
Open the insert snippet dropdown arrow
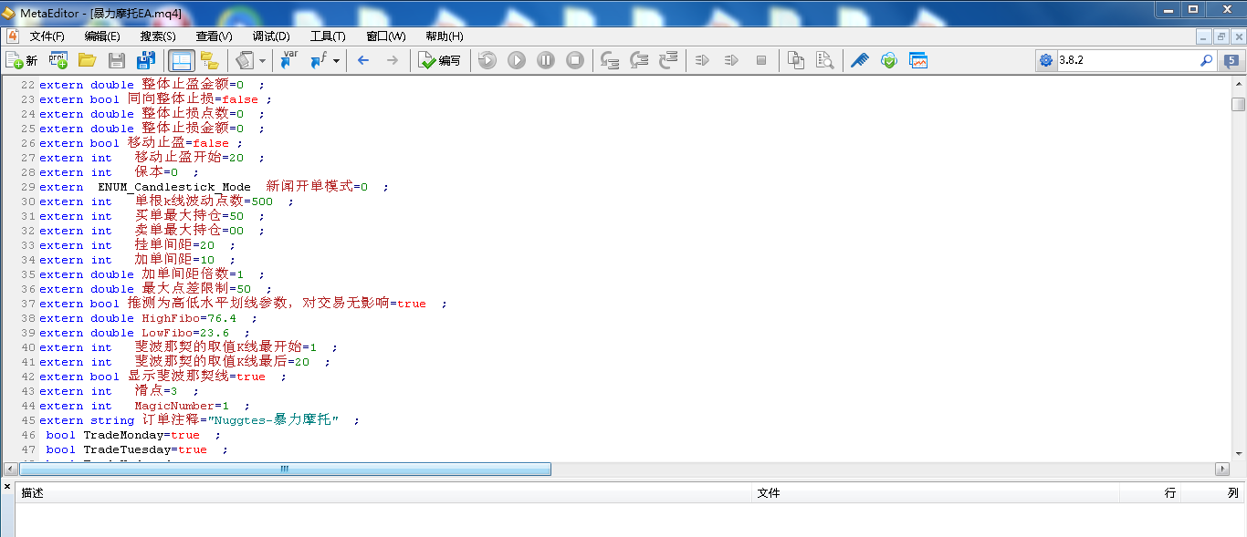pos(262,60)
